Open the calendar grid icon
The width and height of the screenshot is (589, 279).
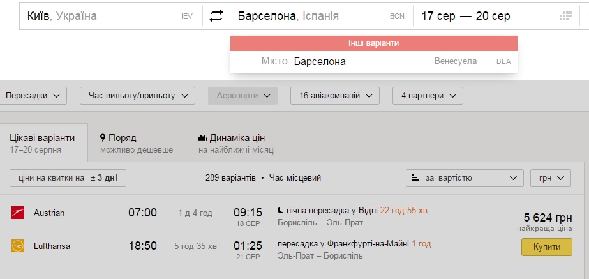point(565,17)
